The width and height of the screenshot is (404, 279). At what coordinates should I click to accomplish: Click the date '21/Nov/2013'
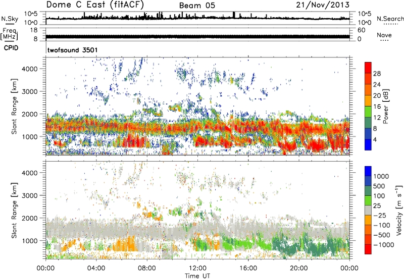[323, 5]
